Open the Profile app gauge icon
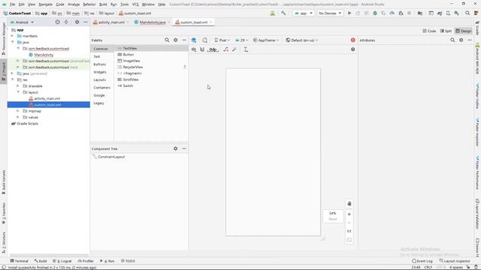 tap(392, 13)
